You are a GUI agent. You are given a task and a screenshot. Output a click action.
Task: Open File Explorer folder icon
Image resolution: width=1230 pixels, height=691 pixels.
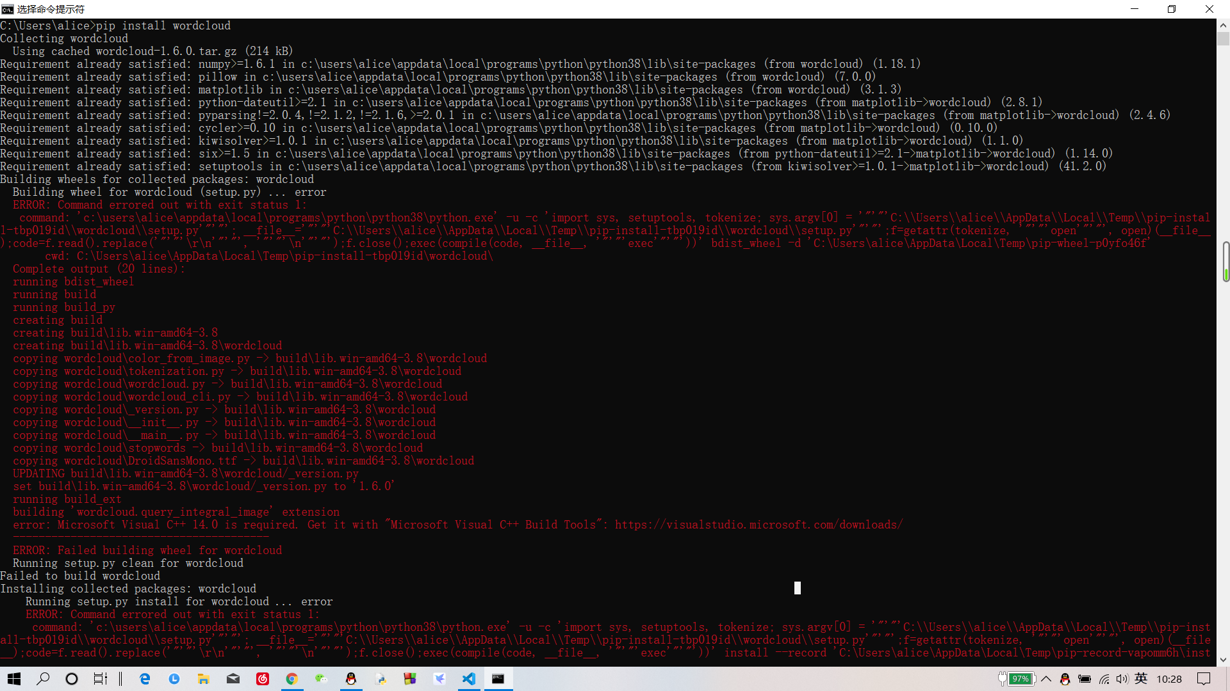[x=204, y=679]
